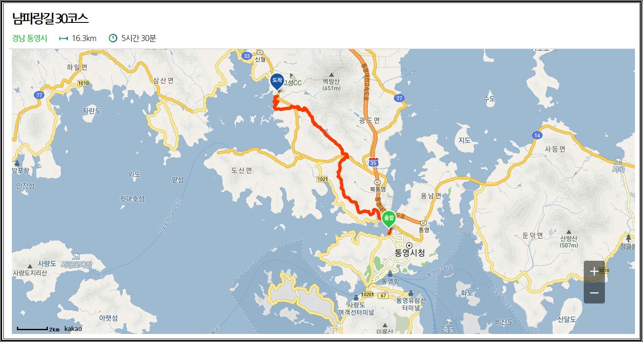Image resolution: width=643 pixels, height=342 pixels.
Task: Click the 1010 local road badge
Action: [83, 83]
